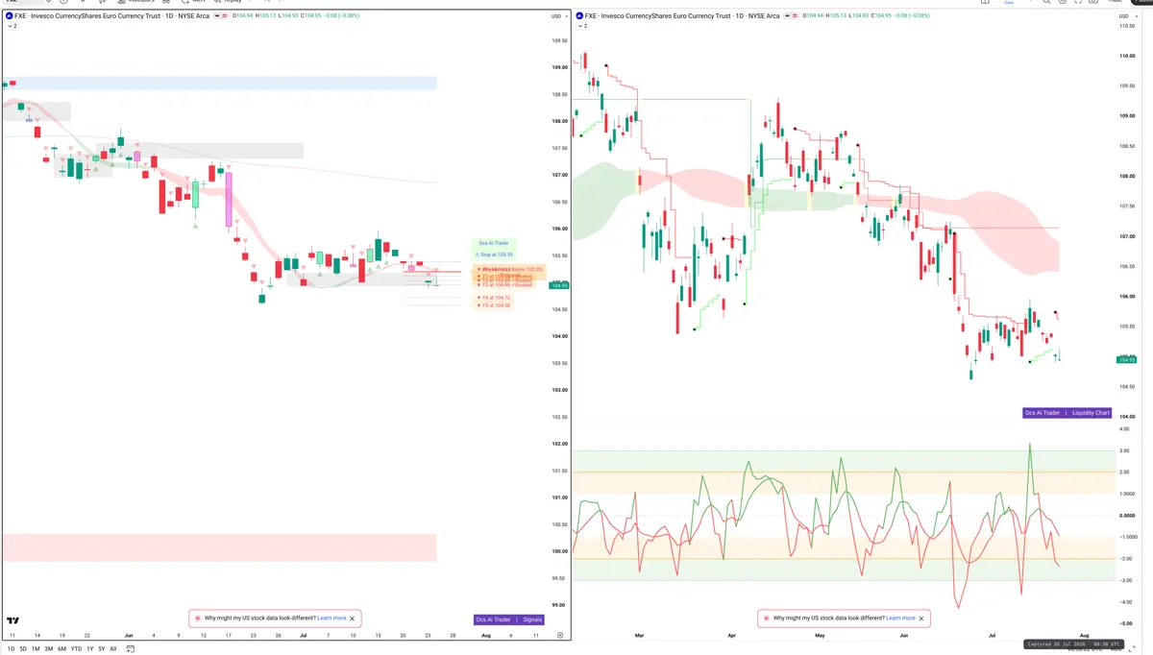Image resolution: width=1153 pixels, height=655 pixels.
Task: Click the notice warning icon in right chart
Action: (767, 619)
